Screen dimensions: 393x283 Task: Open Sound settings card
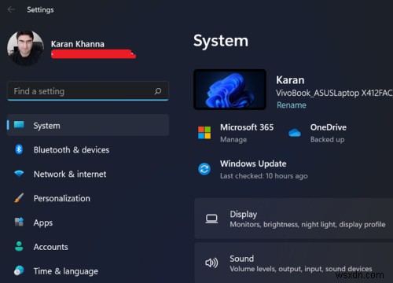pyautogui.click(x=294, y=263)
